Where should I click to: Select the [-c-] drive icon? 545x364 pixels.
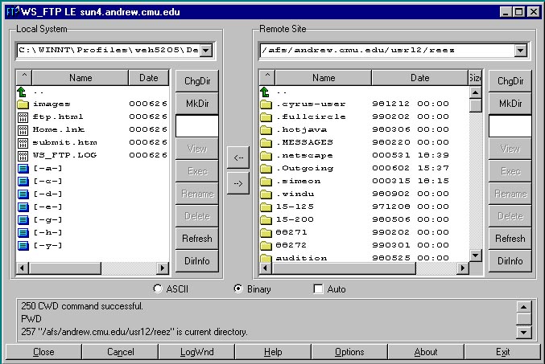[x=23, y=182]
